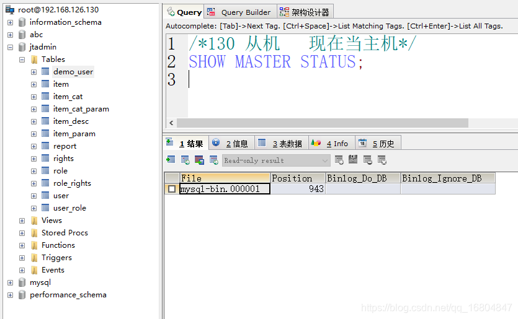Select the item_cat_param table
The height and width of the screenshot is (319, 518).
(x=81, y=109)
